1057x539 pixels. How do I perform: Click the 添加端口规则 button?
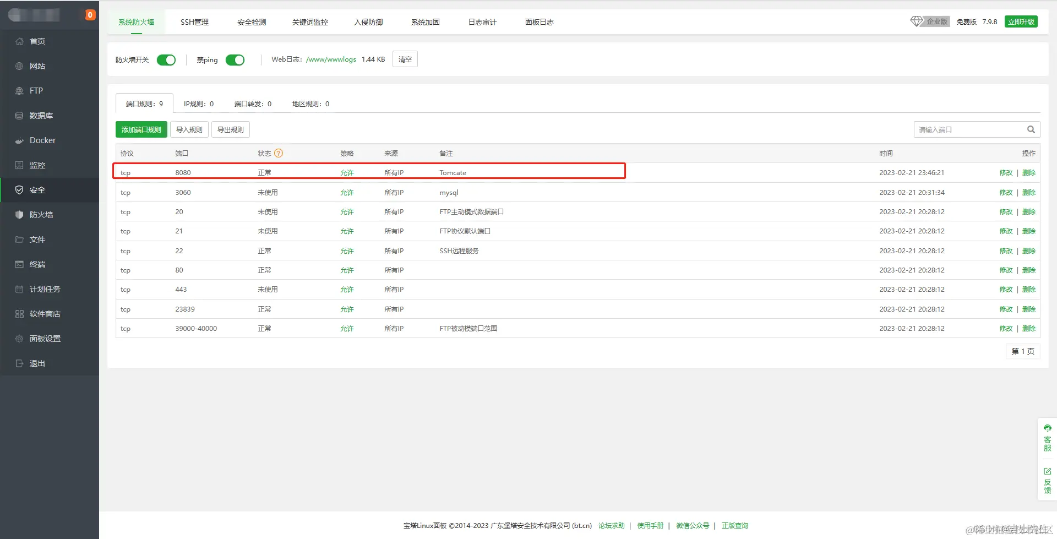coord(141,129)
